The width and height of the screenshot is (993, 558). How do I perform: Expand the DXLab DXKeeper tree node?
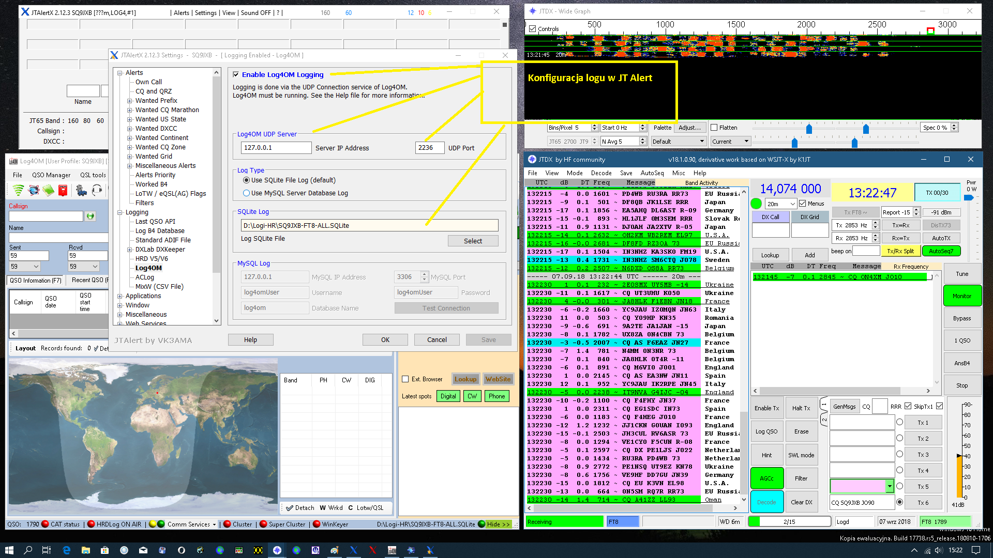[x=129, y=250]
